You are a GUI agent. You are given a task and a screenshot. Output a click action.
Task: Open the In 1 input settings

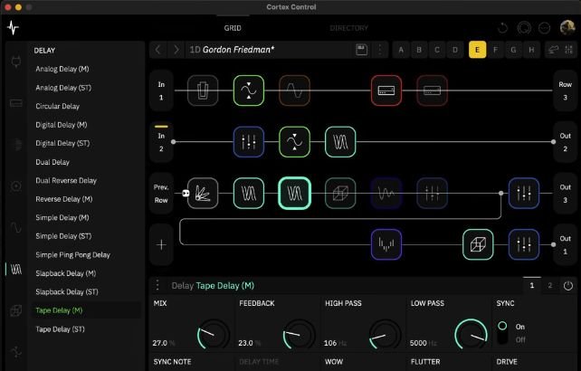click(161, 90)
